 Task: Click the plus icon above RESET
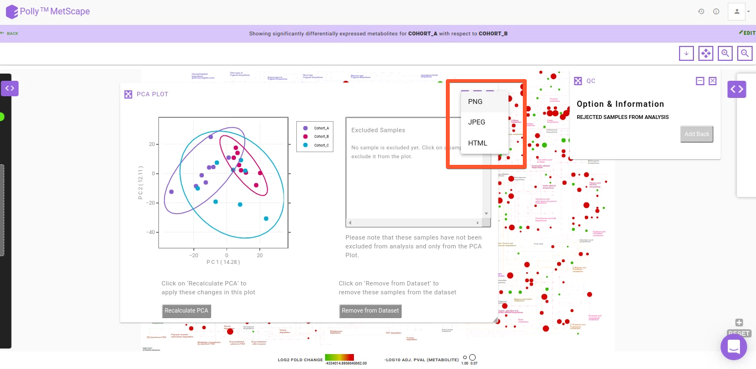click(739, 323)
